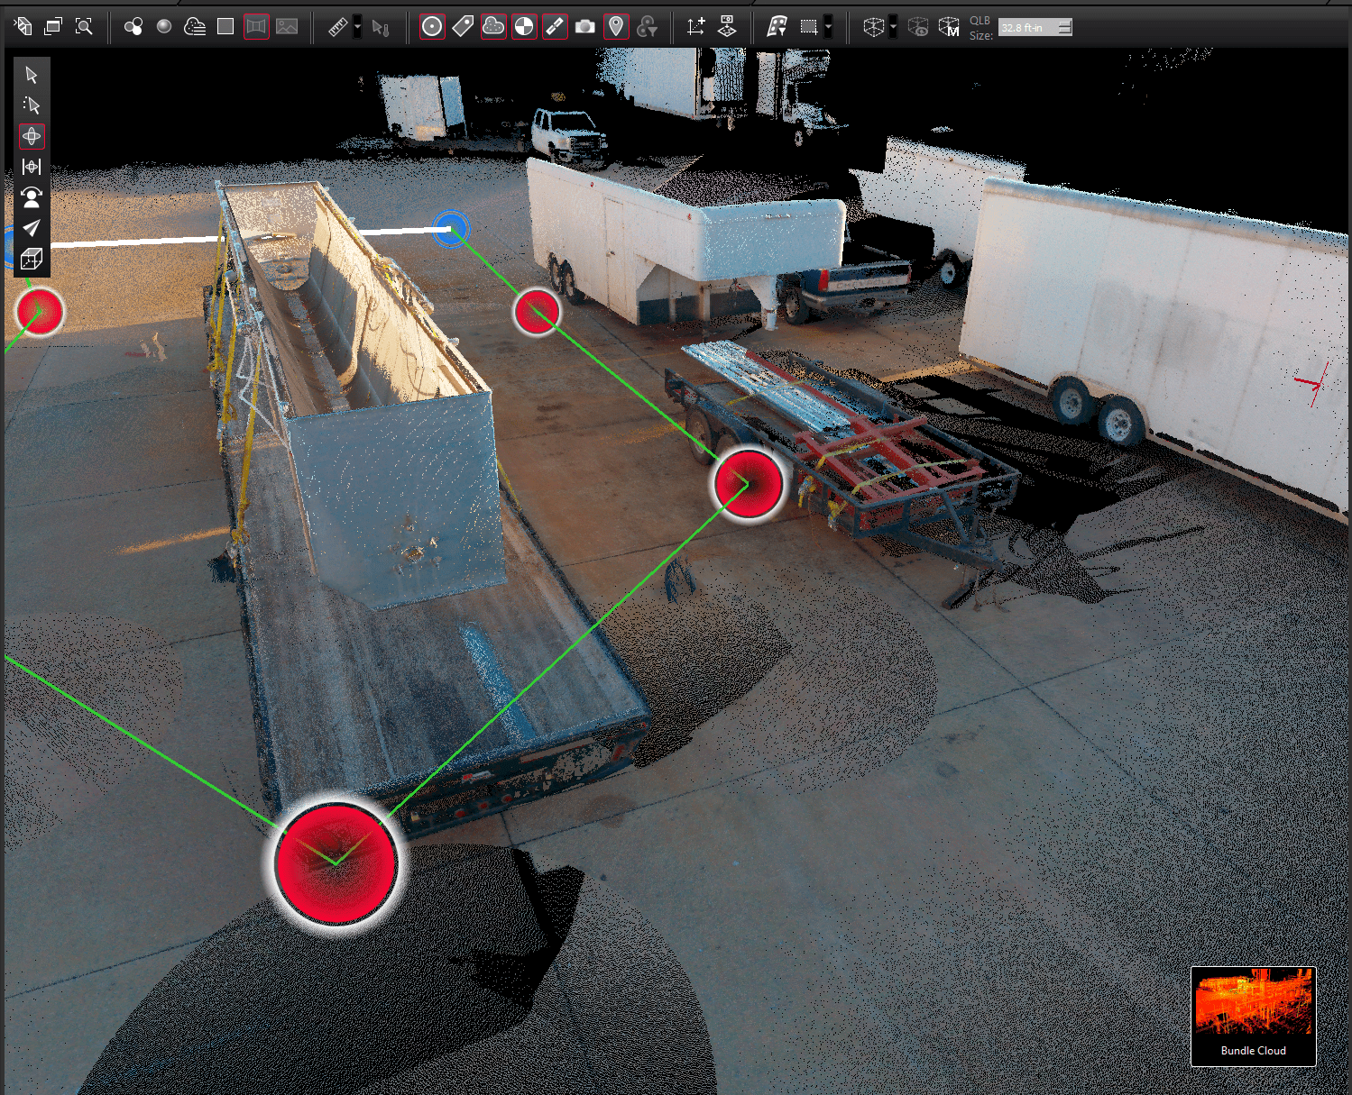Click the QLB Size input field

(x=1026, y=28)
